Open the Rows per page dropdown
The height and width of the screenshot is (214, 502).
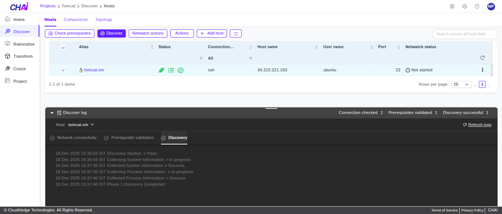pyautogui.click(x=462, y=84)
